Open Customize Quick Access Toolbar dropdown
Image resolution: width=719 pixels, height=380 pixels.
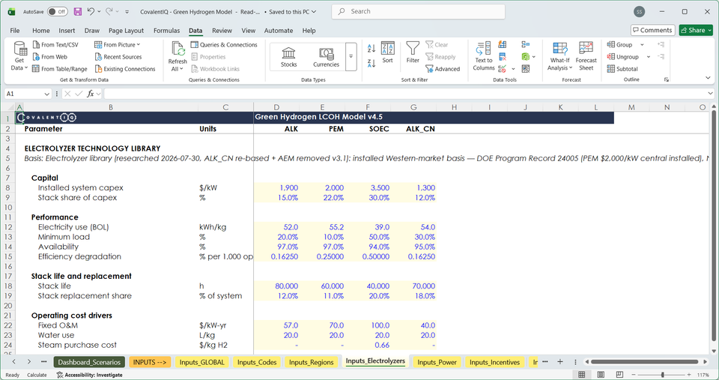127,11
